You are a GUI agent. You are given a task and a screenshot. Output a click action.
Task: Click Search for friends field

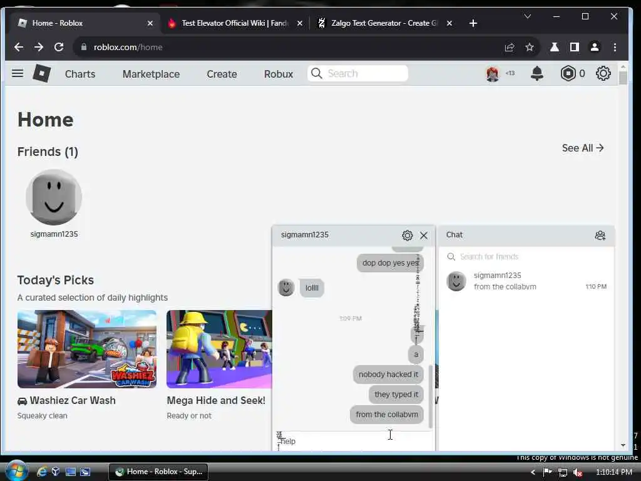coord(526,256)
